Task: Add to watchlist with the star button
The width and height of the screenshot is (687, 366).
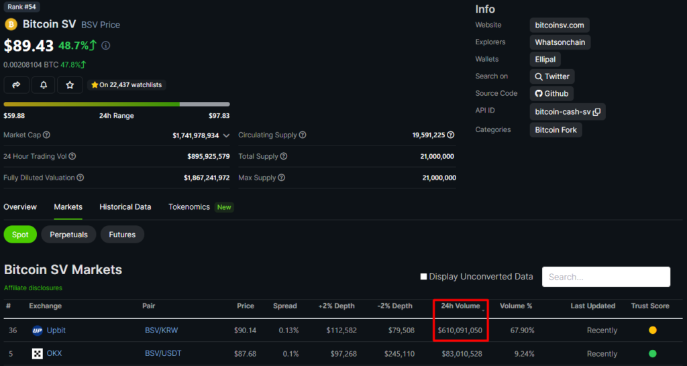Action: tap(70, 85)
